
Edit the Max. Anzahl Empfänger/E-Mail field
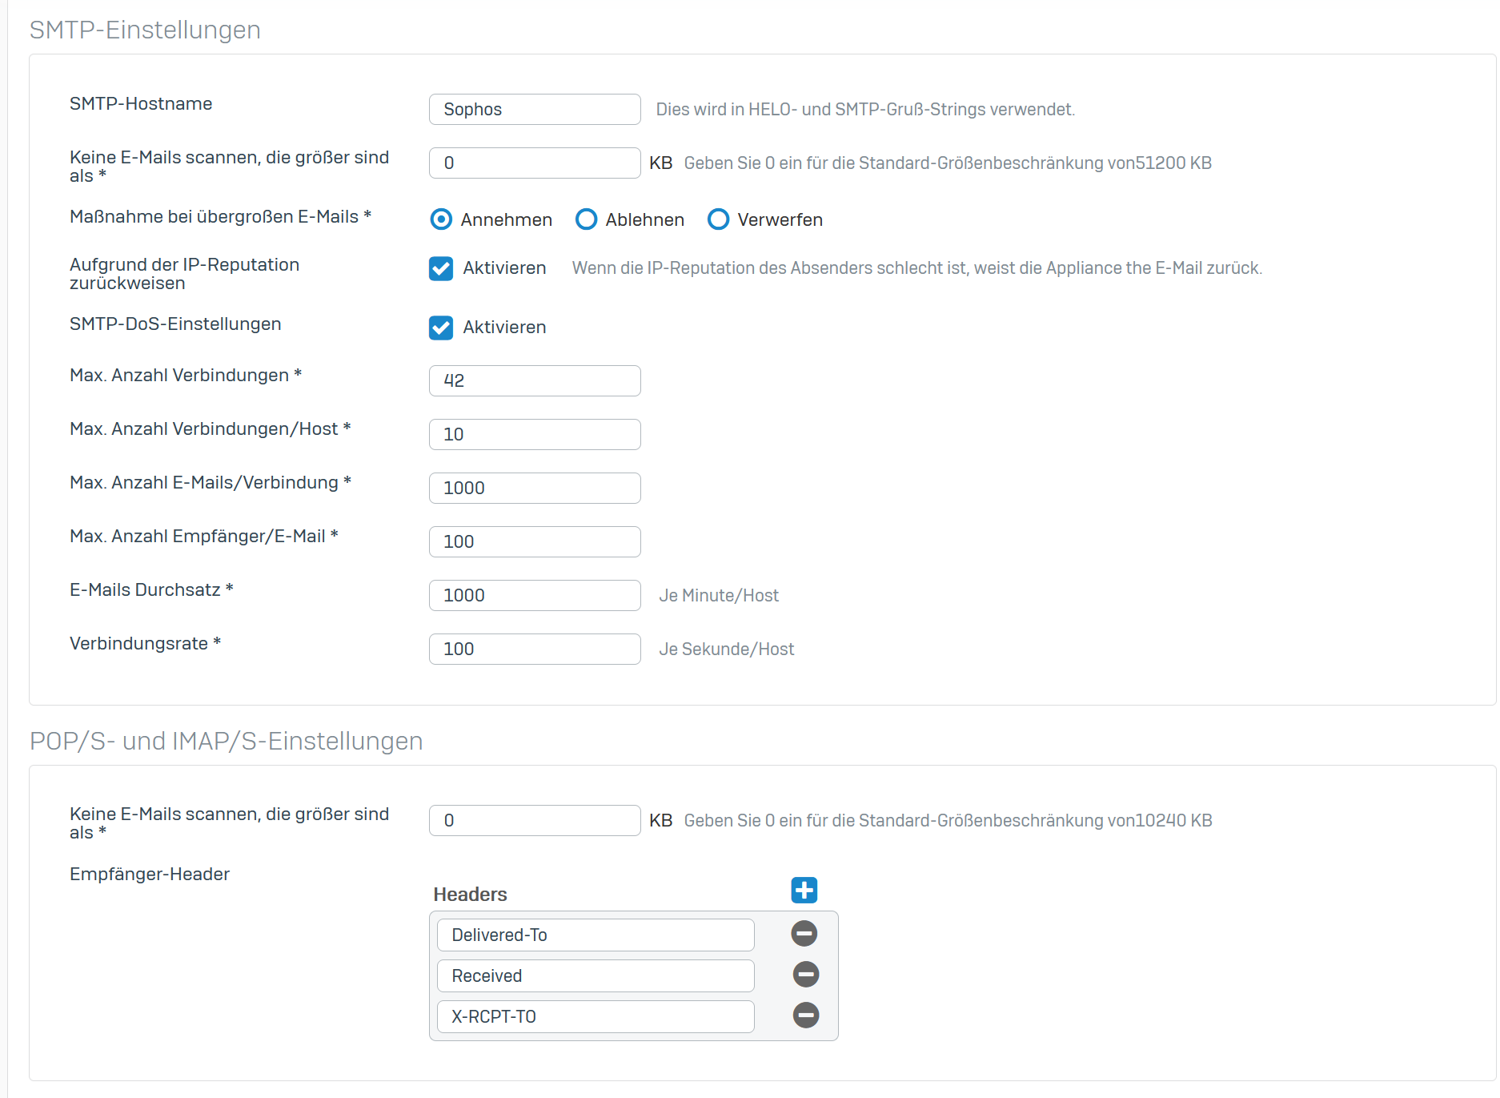coord(535,542)
